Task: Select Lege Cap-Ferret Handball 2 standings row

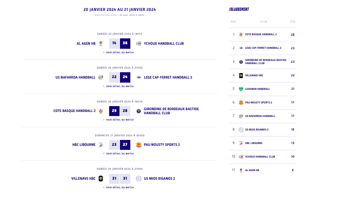Action: [263, 48]
